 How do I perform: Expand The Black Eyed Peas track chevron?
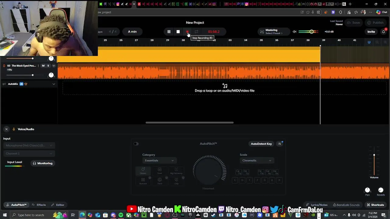coord(54,66)
